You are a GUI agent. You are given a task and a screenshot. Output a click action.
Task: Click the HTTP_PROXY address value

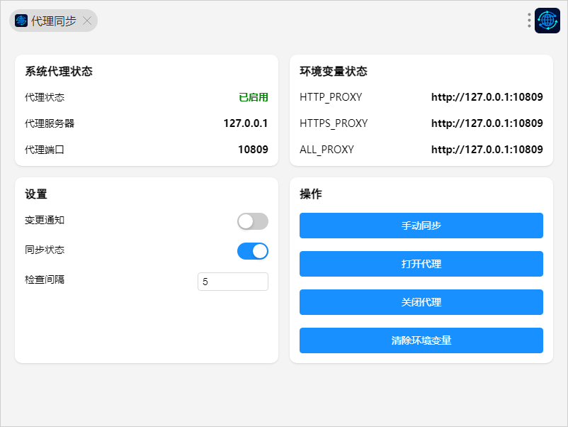click(487, 97)
